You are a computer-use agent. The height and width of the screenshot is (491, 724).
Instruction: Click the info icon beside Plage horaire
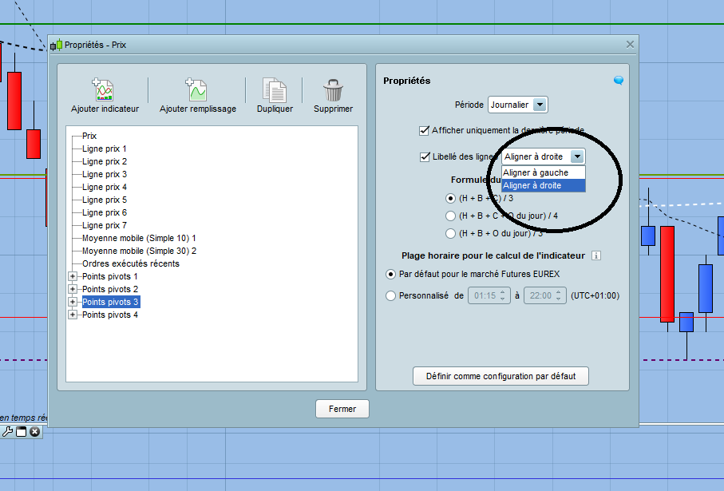click(595, 255)
